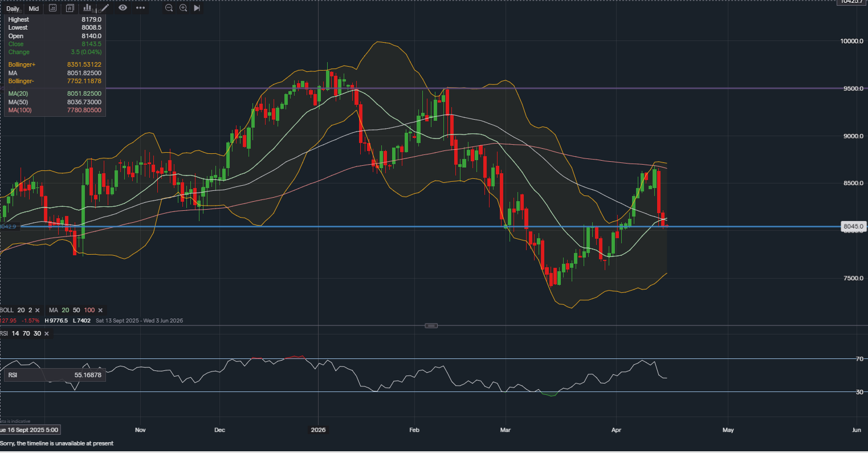Remove the BOLL 20 2 indicator

[x=38, y=310]
